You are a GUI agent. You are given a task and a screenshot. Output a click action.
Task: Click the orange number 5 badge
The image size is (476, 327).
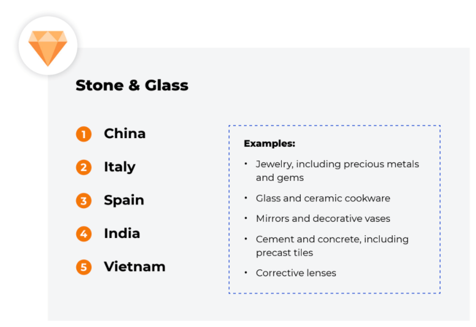[84, 267]
